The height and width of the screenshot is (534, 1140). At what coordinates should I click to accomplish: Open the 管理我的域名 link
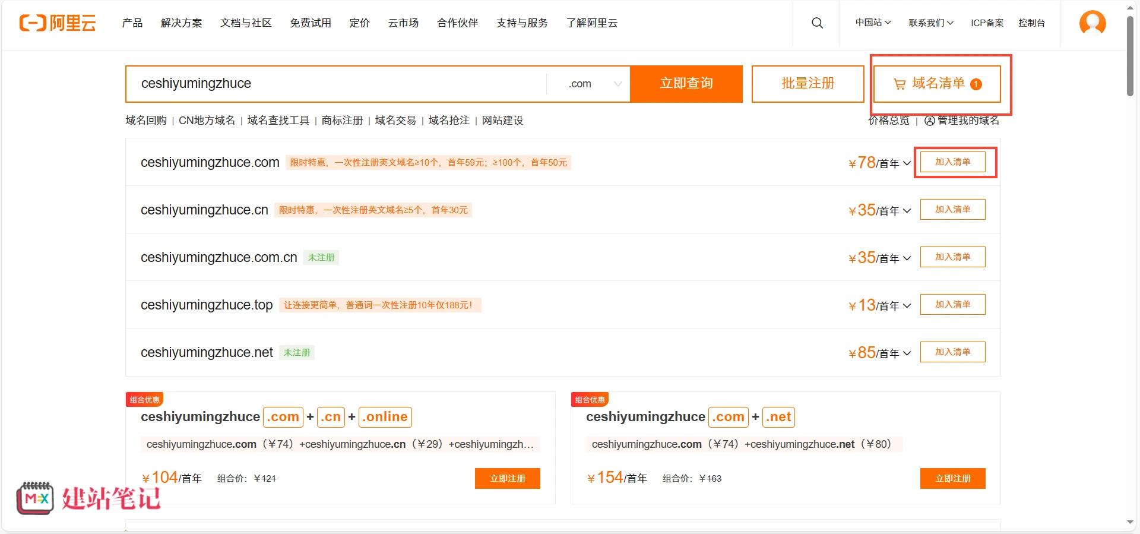968,121
